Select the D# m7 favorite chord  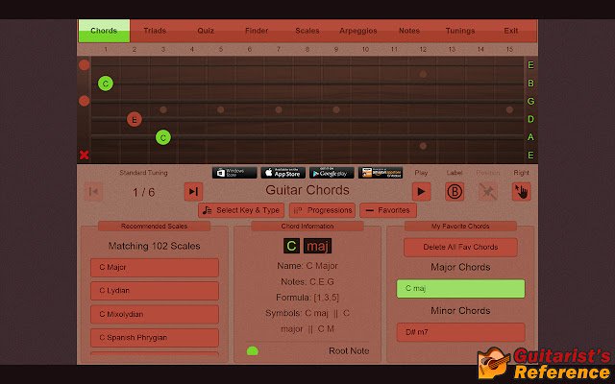461,332
